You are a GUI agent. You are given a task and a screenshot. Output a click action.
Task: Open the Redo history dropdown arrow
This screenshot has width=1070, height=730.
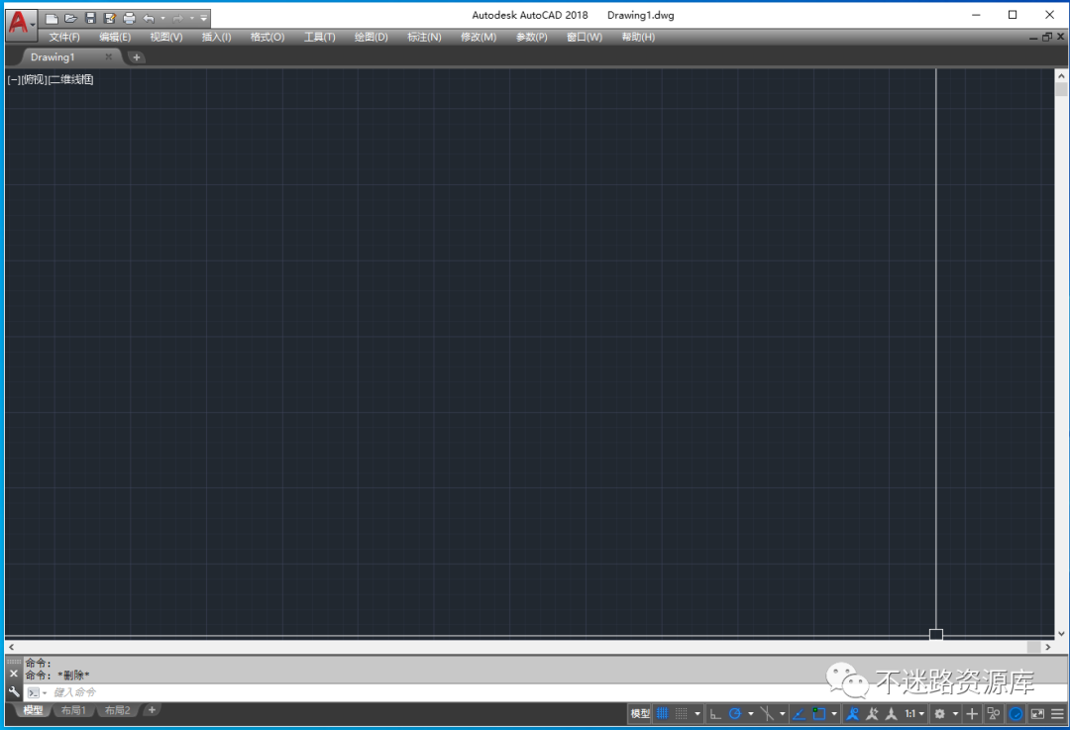pos(192,19)
